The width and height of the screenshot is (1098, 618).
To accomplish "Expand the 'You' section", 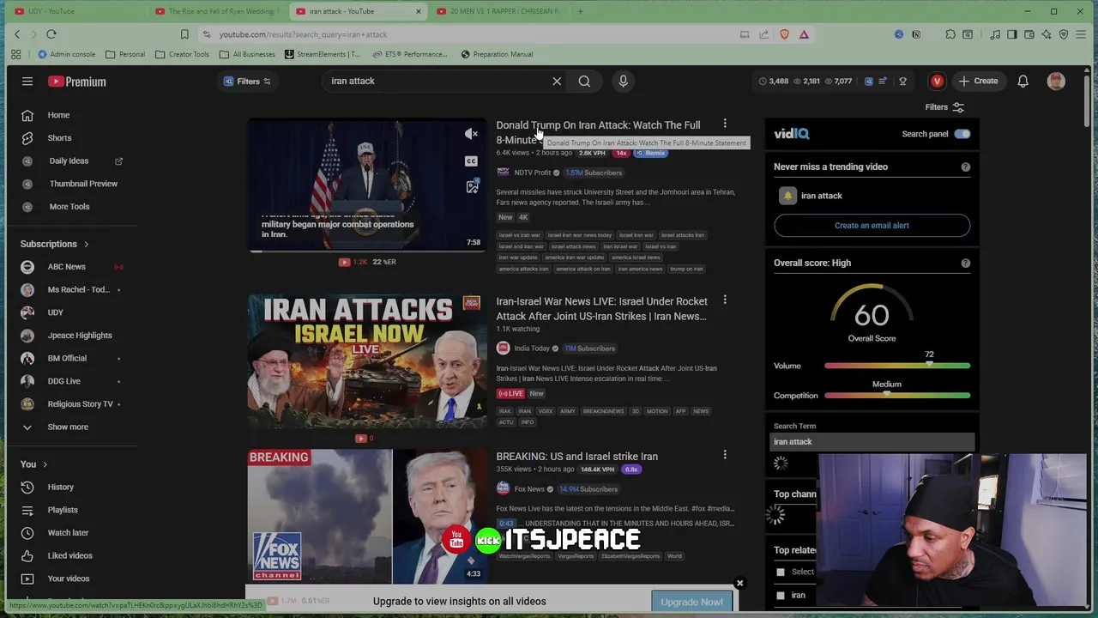I will (x=33, y=464).
